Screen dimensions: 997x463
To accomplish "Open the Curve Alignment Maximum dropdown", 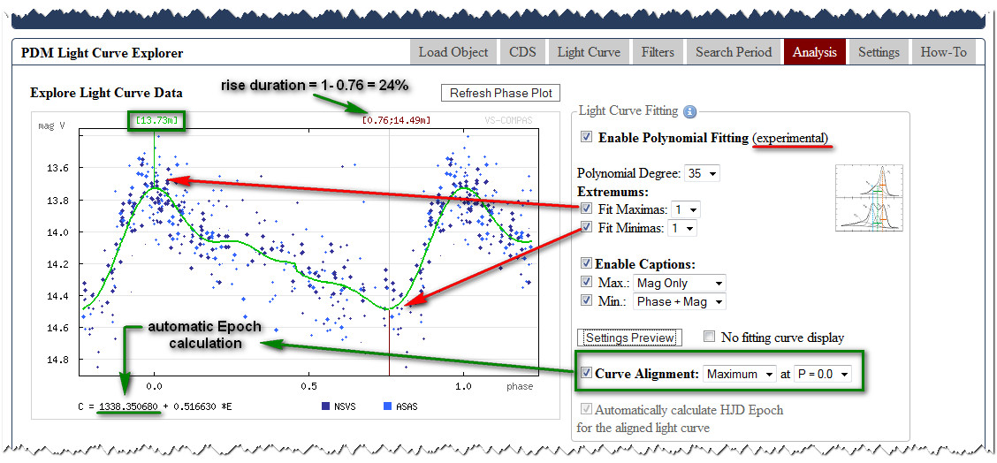I will pos(740,374).
